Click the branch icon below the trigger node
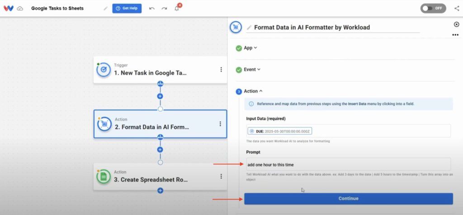Screen dimensions: 463x215 (160, 84)
